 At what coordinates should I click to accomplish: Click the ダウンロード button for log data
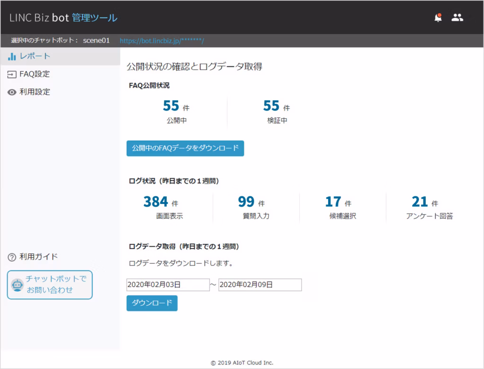(x=152, y=303)
